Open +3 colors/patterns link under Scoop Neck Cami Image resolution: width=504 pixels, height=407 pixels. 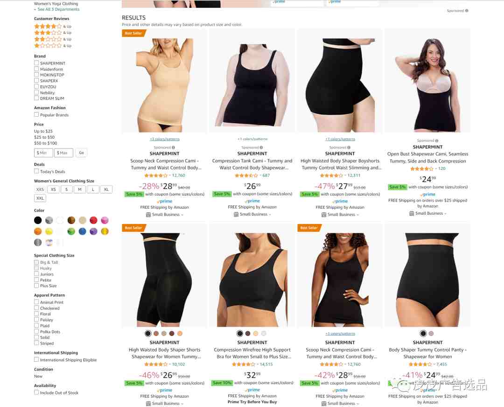165,139
